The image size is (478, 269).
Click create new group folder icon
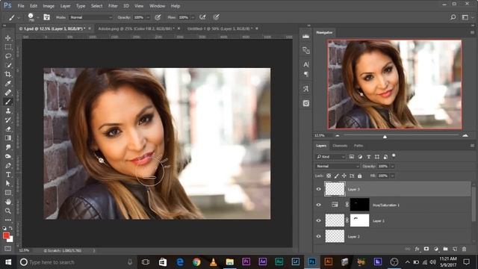coord(445,249)
